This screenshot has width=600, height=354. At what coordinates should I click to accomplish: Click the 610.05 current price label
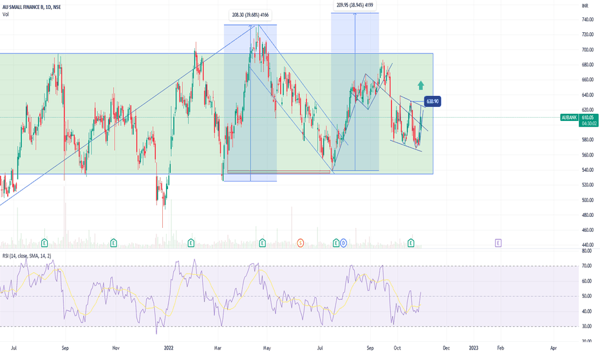click(588, 118)
